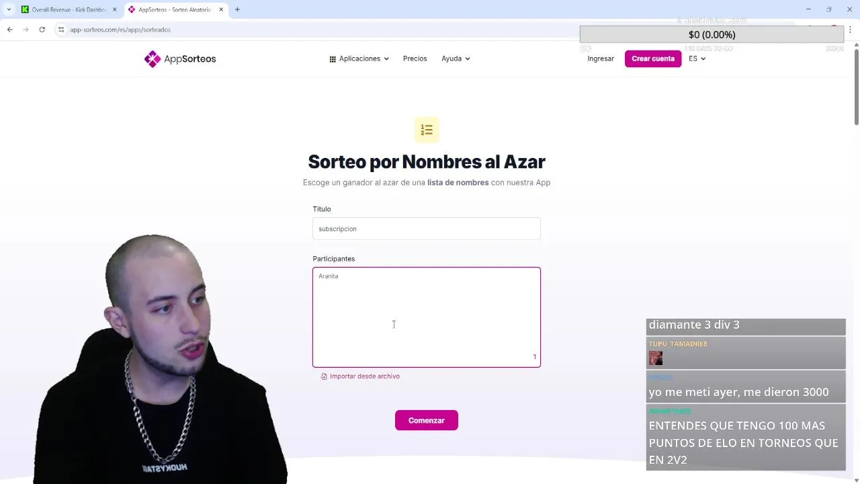860x484 pixels.
Task: Open the Precios page
Action: (x=415, y=58)
